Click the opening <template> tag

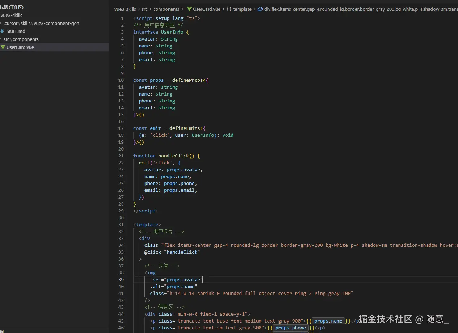point(147,224)
